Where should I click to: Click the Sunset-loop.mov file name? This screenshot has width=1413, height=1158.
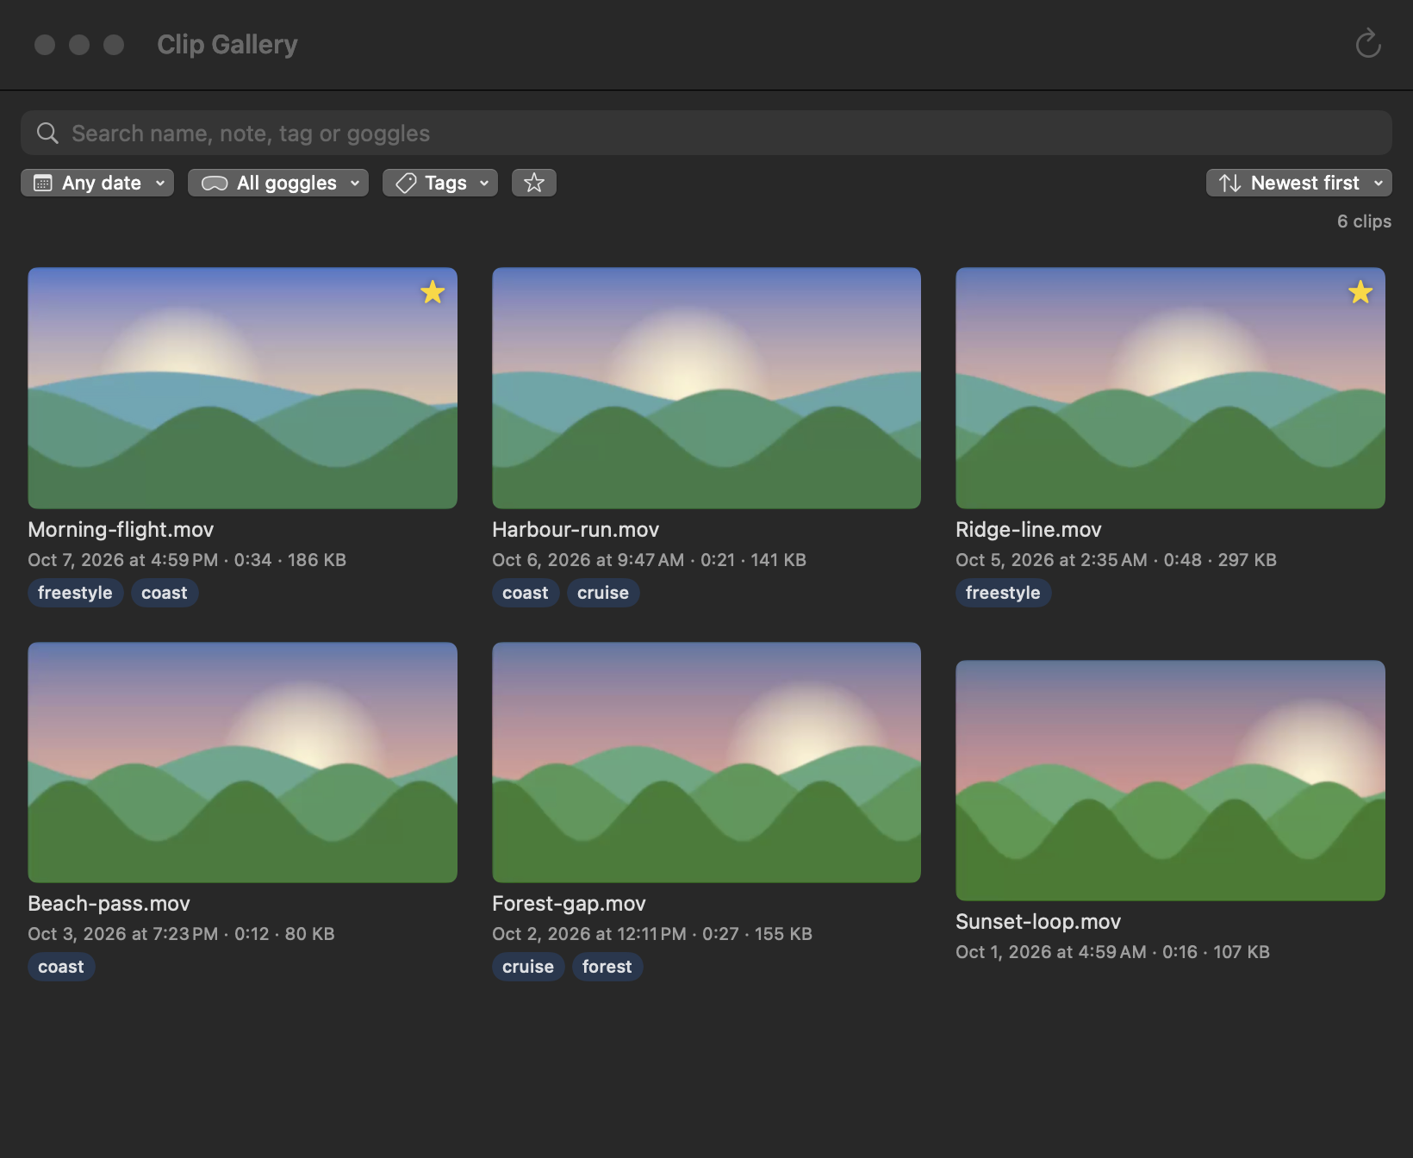point(1038,922)
